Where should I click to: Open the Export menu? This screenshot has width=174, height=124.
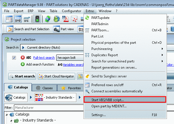(x=18, y=11)
